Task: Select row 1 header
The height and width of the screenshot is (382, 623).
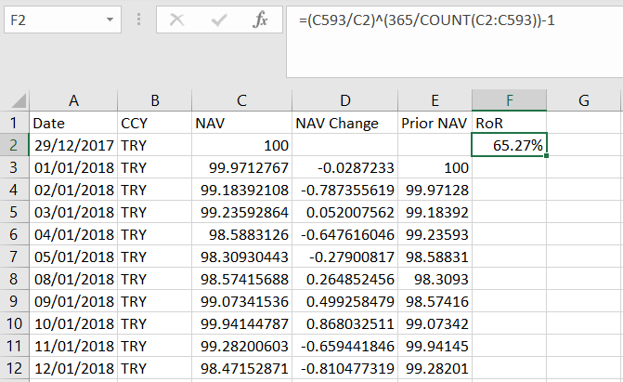Action: click(x=14, y=123)
